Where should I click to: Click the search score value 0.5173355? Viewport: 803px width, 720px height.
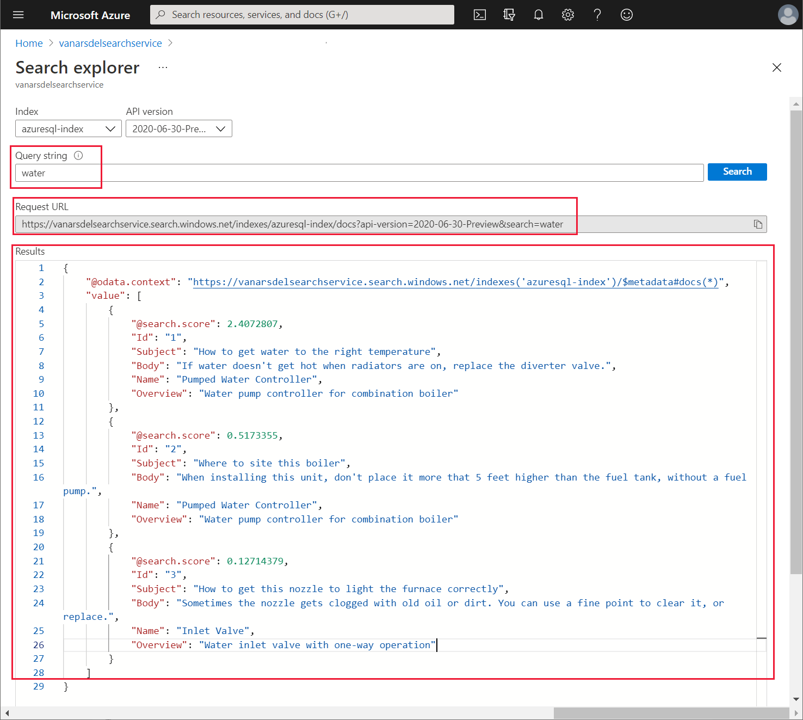pyautogui.click(x=252, y=435)
